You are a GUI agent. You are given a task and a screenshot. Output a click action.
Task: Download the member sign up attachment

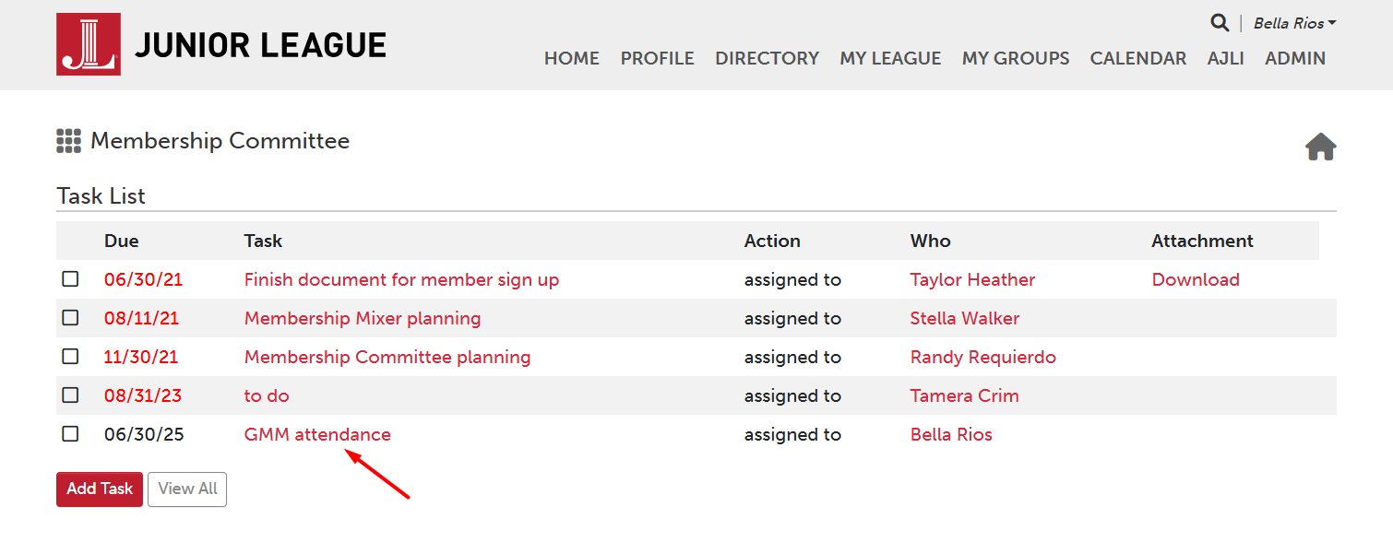click(1195, 279)
